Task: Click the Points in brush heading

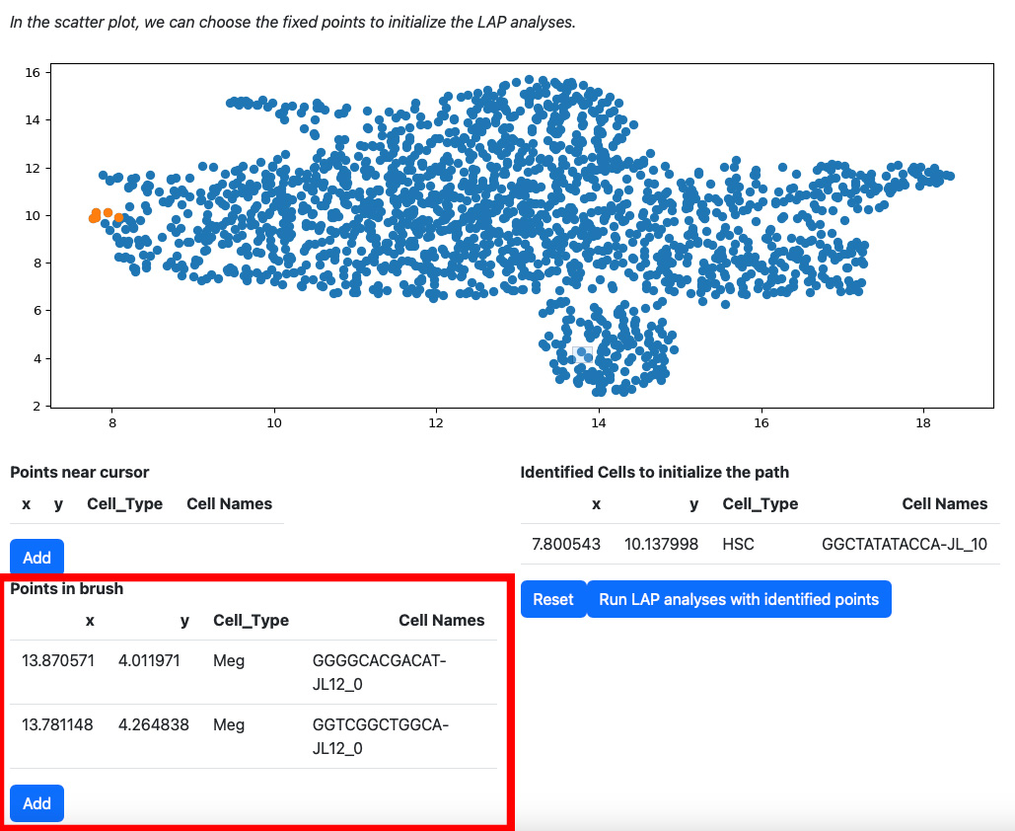Action: pos(67,589)
